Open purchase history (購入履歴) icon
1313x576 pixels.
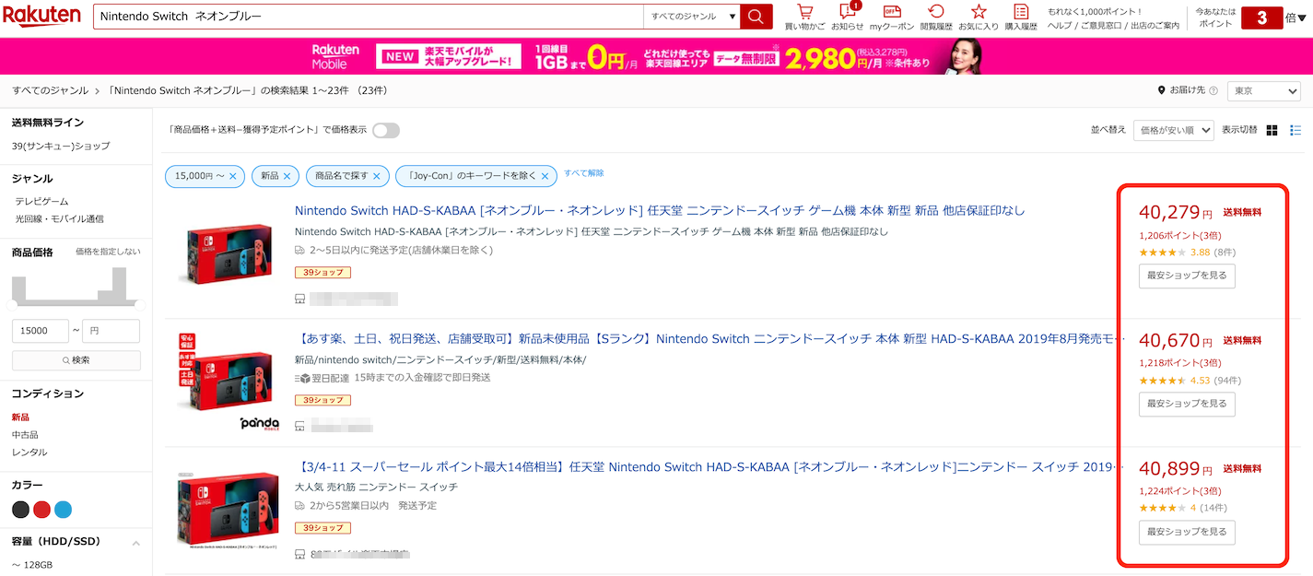point(1020,13)
